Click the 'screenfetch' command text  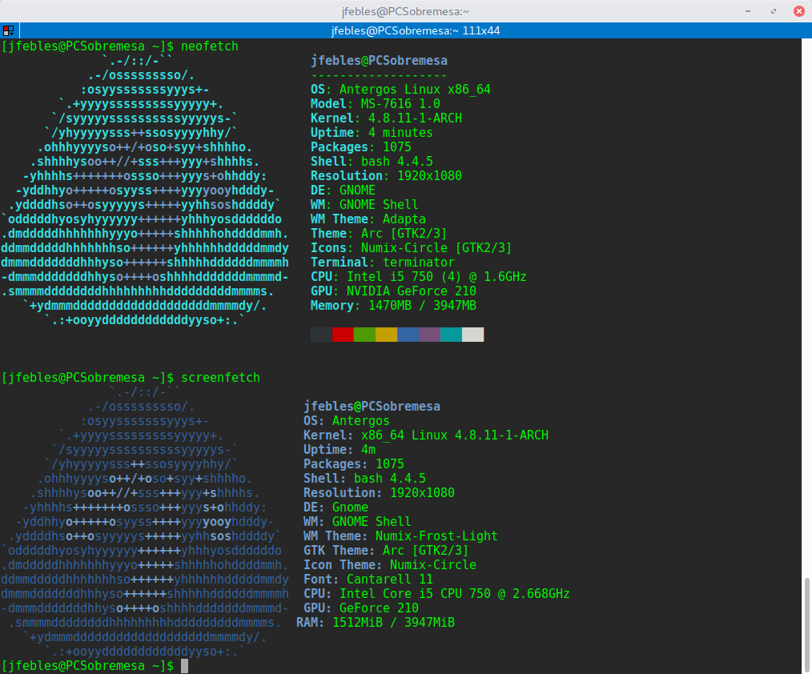[x=220, y=377]
